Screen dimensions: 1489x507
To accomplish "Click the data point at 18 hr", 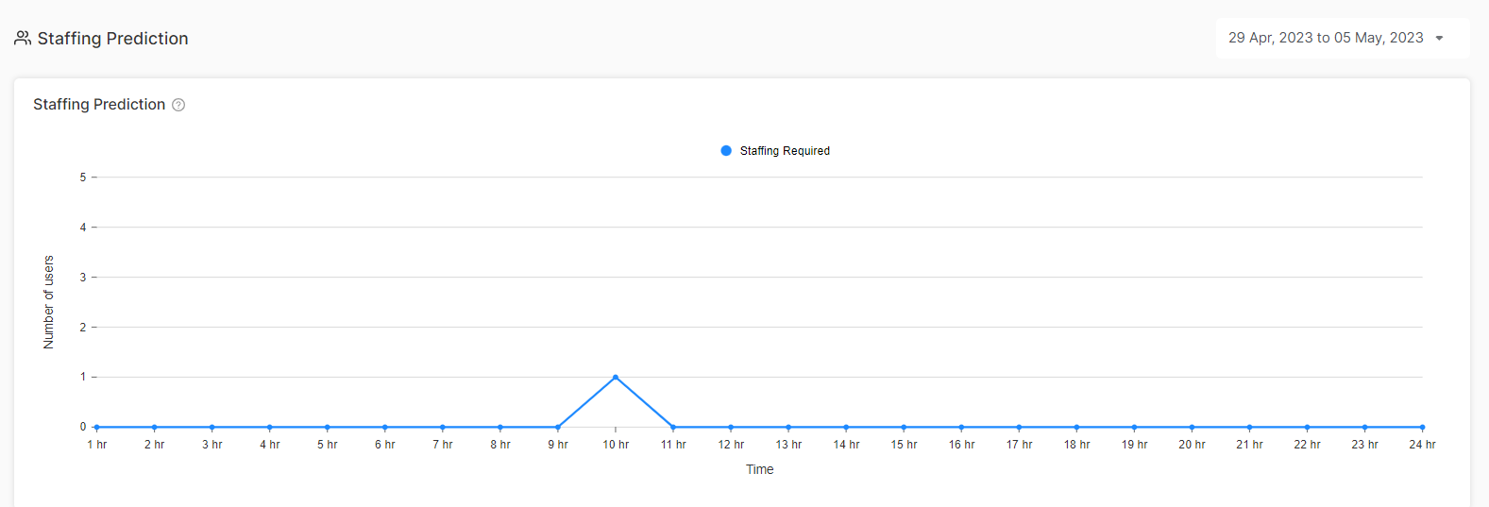I will pyautogui.click(x=1076, y=428).
